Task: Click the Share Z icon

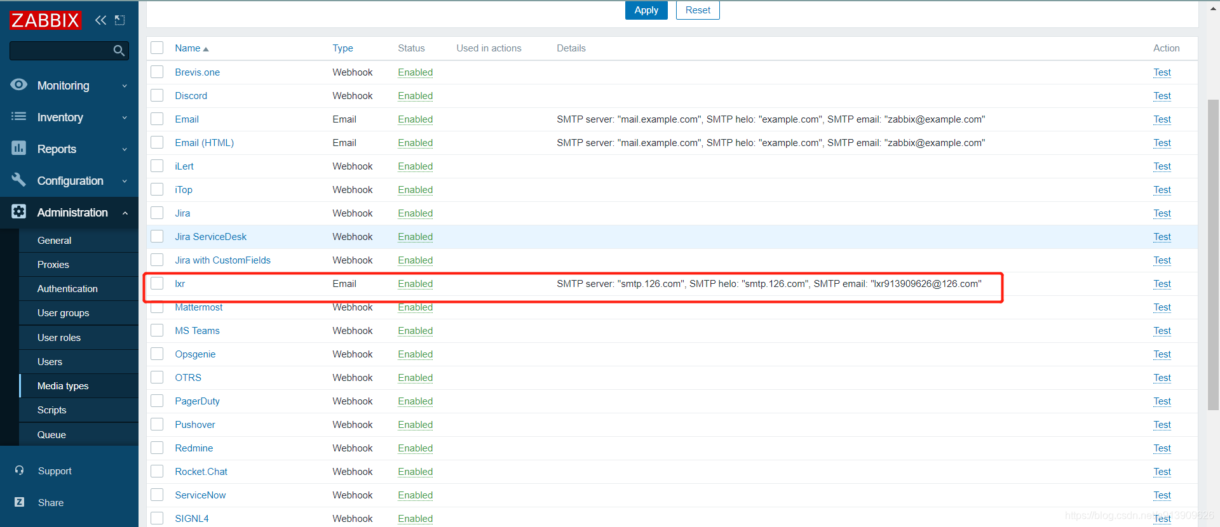Action: pos(19,502)
